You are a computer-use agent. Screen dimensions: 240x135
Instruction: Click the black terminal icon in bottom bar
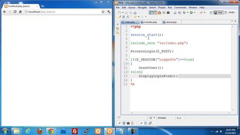click(x=128, y=123)
